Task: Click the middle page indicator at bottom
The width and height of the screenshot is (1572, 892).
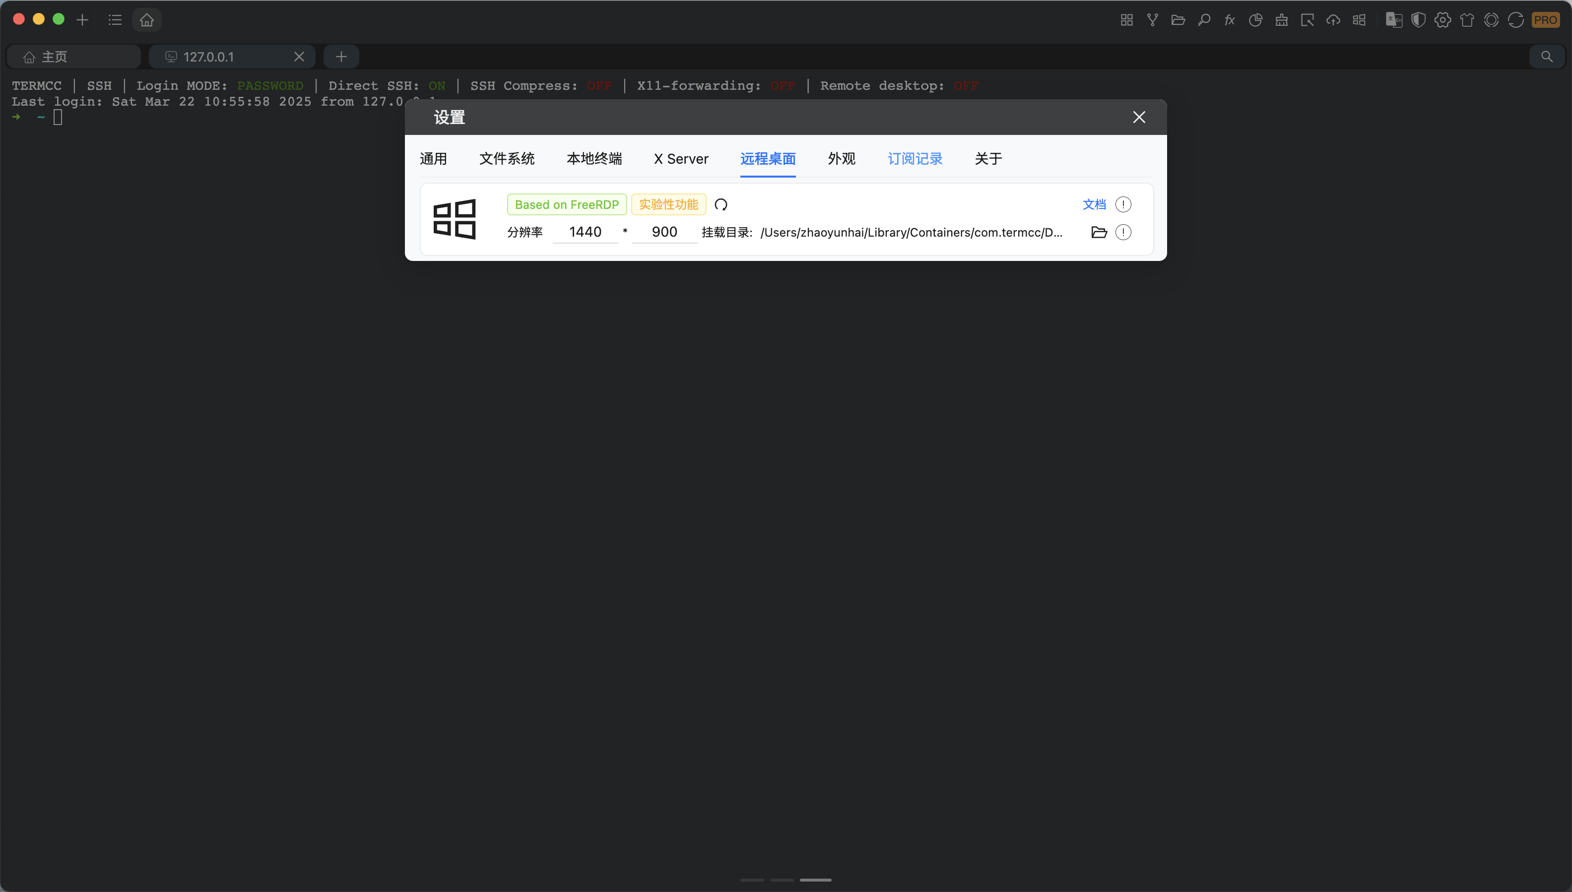Action: point(782,880)
